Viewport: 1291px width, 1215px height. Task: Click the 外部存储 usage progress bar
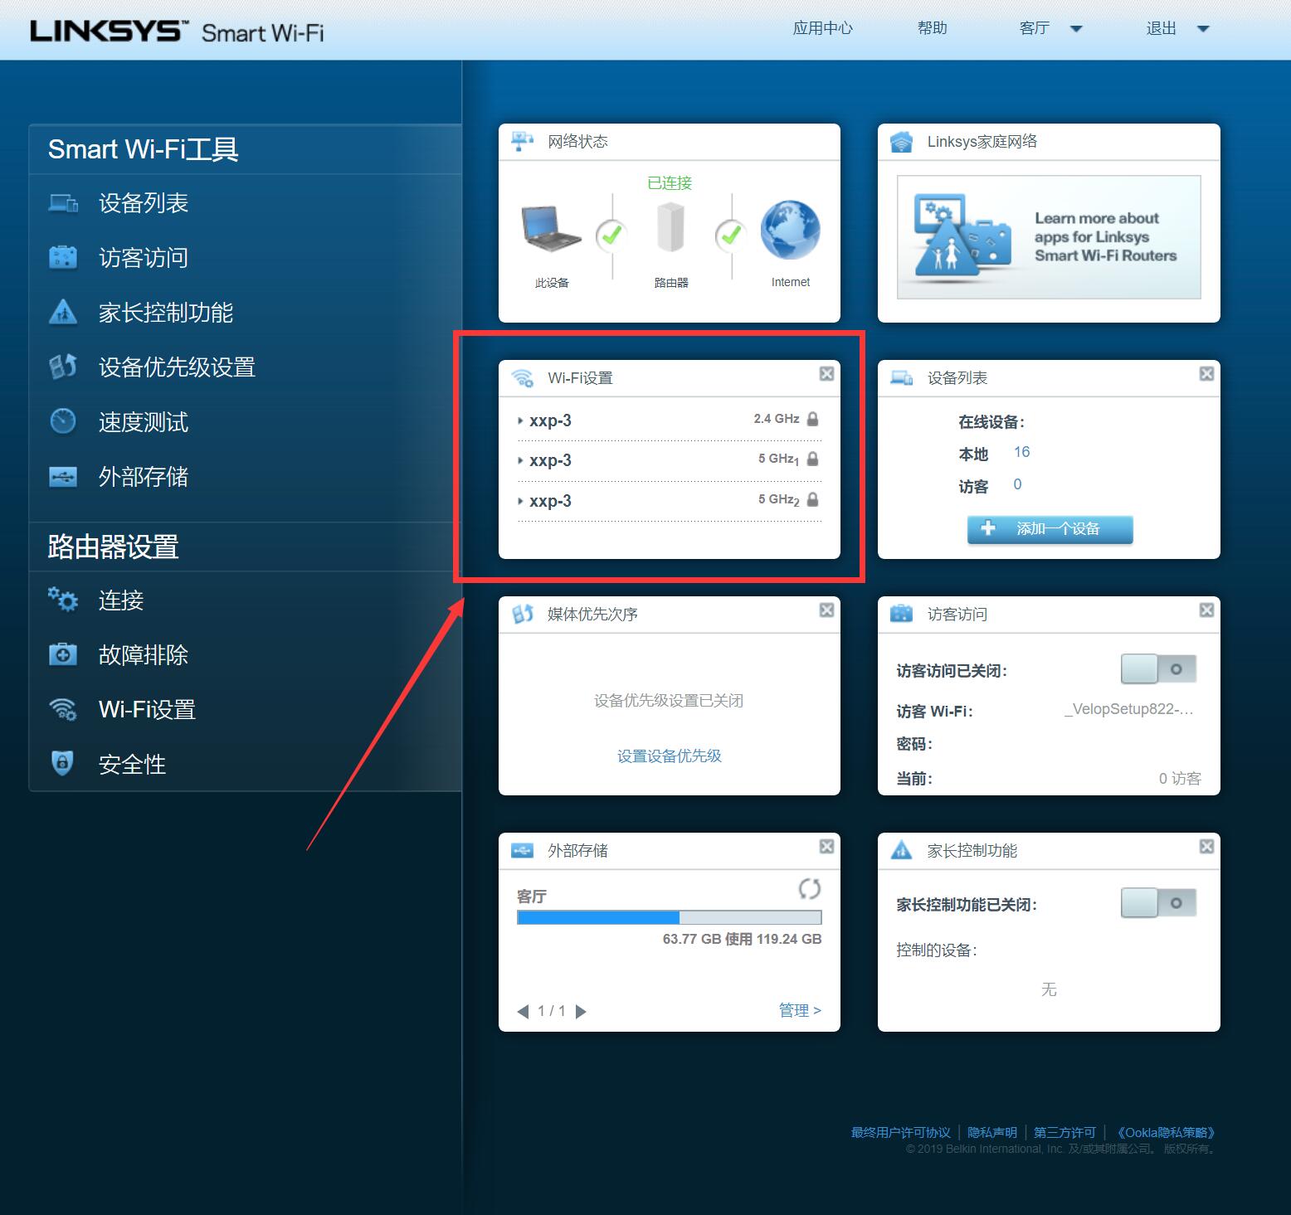pos(669,917)
